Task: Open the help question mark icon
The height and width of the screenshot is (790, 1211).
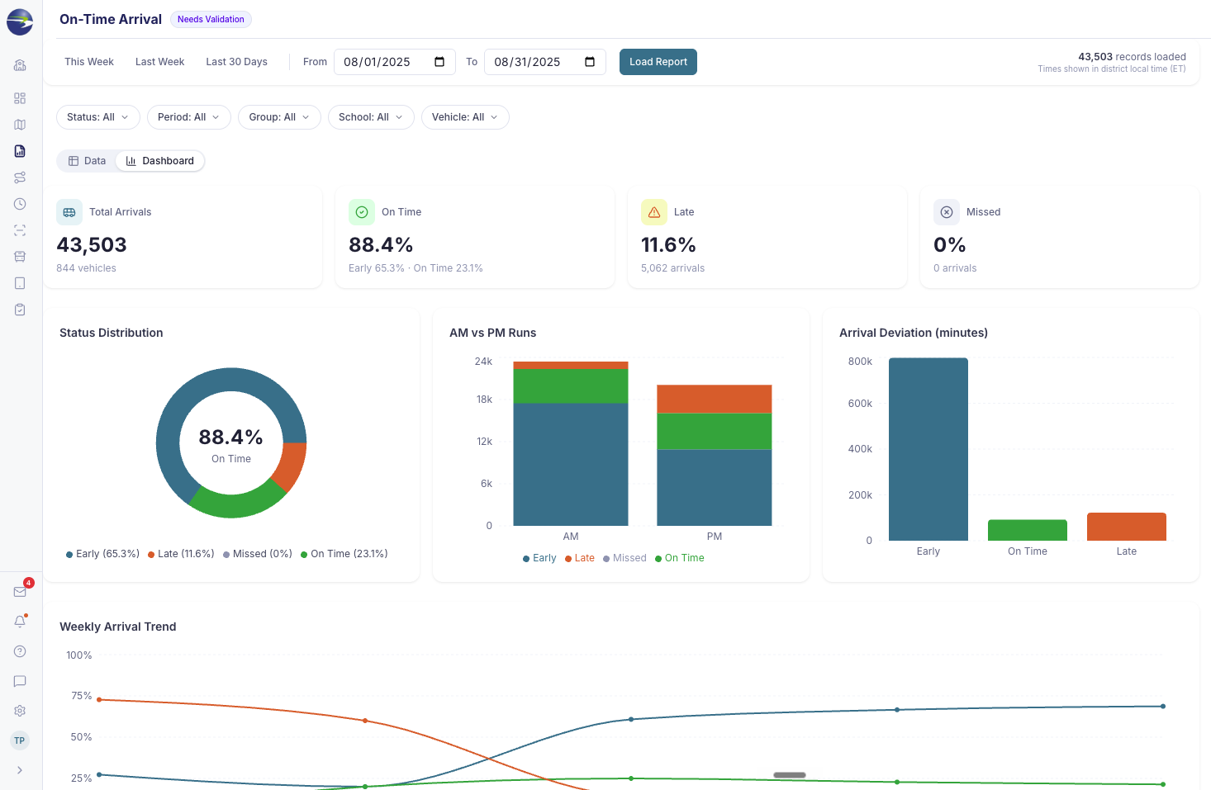Action: (x=20, y=651)
